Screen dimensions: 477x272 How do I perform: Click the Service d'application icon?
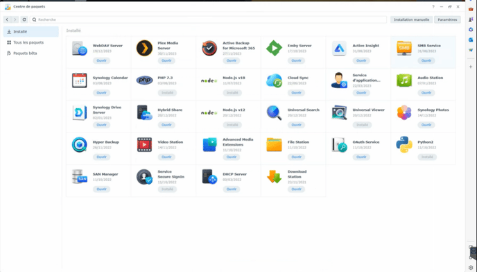click(x=339, y=80)
